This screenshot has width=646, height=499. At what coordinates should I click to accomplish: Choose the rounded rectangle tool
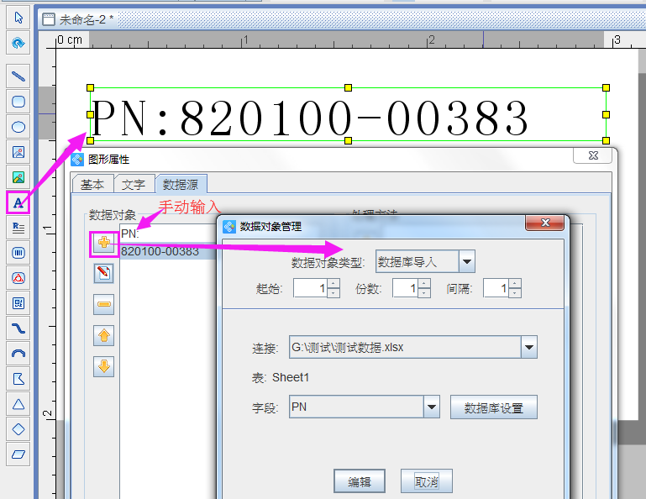point(18,102)
